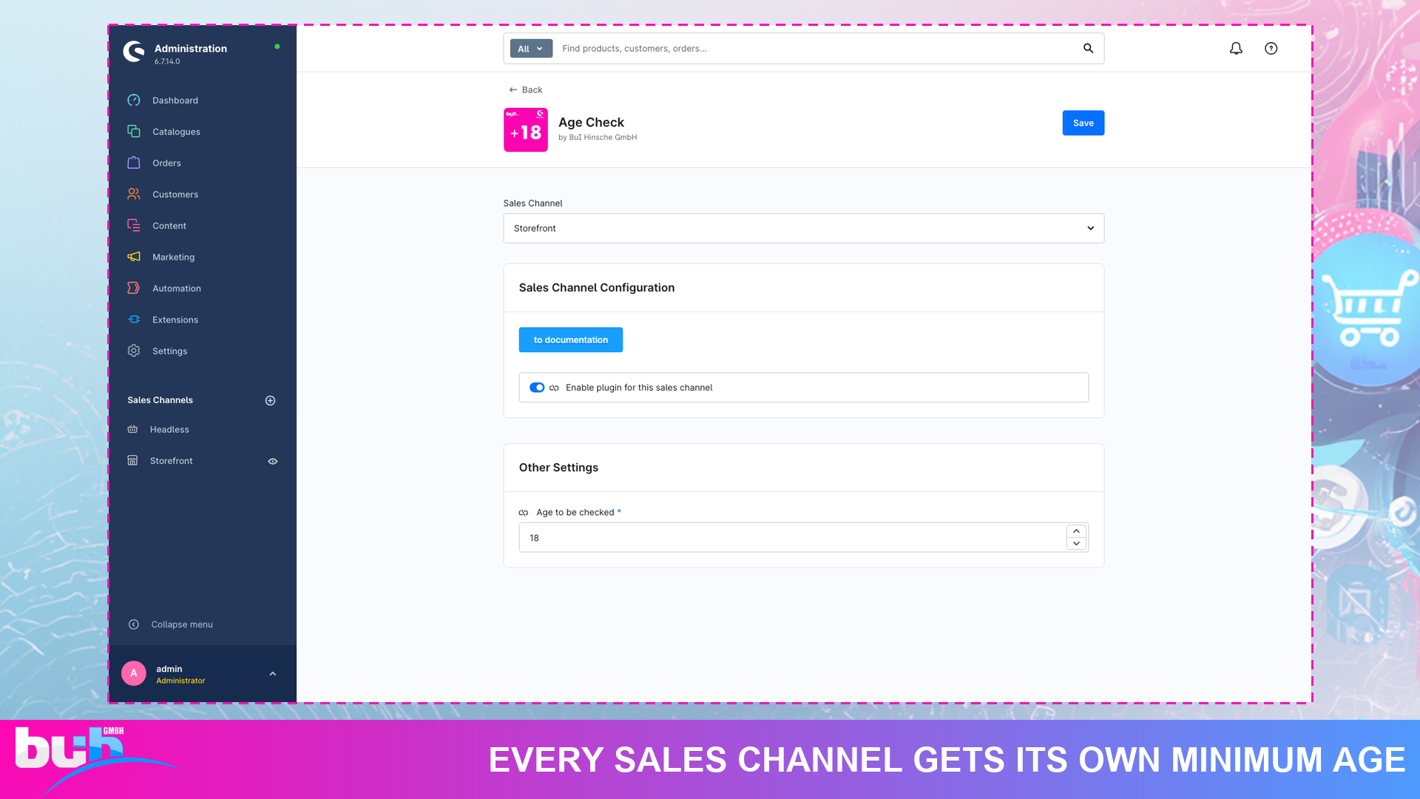Screen dimensions: 1420x799
Task: Open Settings in the sidebar menu
Action: pos(169,351)
